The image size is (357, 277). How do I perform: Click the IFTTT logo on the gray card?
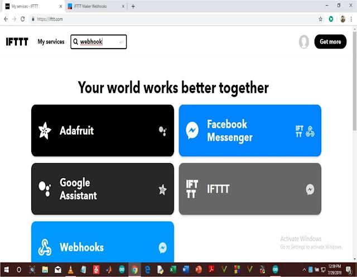pyautogui.click(x=192, y=189)
